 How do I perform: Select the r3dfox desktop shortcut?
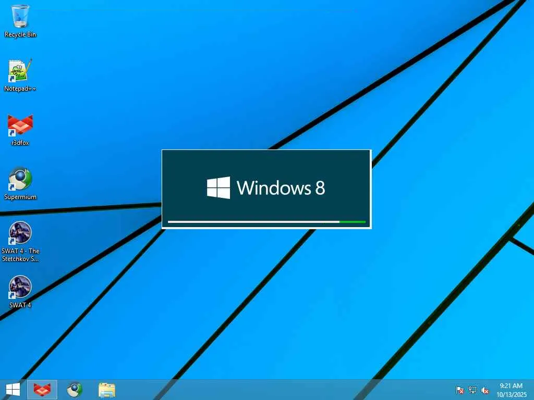click(x=20, y=130)
